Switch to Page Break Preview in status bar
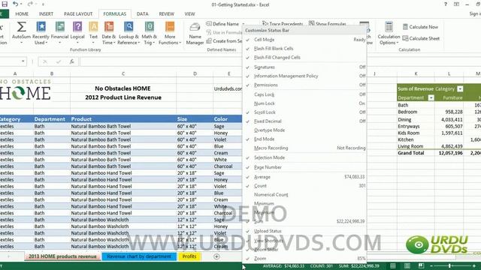This screenshot has width=481, height=270. (421, 265)
